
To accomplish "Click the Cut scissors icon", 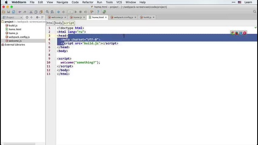I will tap(31, 12).
